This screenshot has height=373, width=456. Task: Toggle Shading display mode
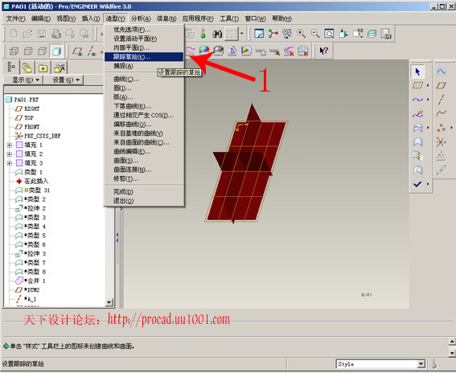[56, 51]
